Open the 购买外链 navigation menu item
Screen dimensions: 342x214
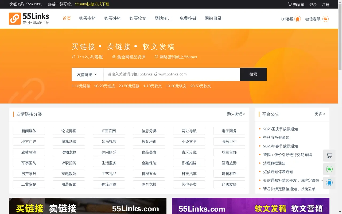[113, 18]
